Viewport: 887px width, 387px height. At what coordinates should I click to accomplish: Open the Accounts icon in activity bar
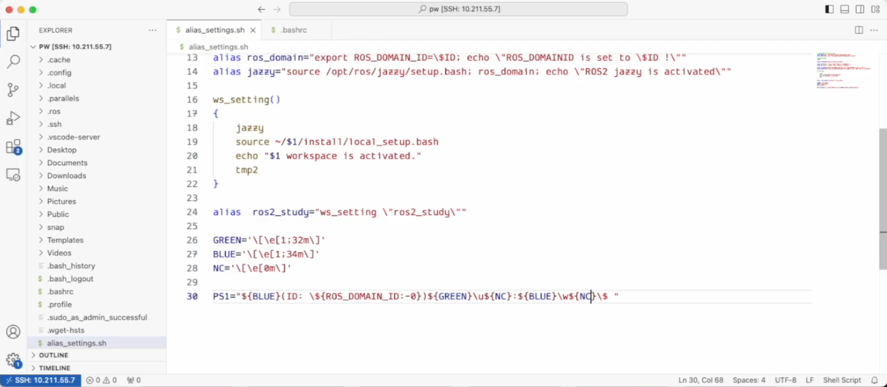(x=13, y=332)
